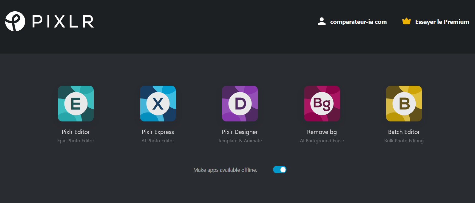Open the comparateur-ia com account name
This screenshot has height=203, width=475.
[x=358, y=22]
